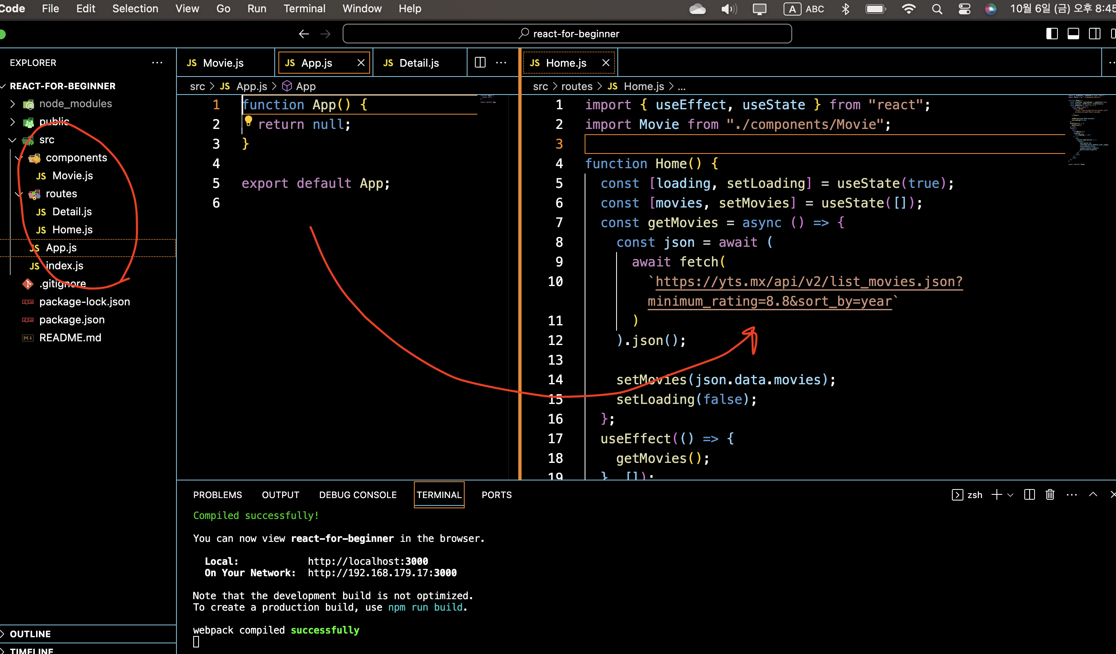Open the terminal launch profile dropdown
Viewport: 1116px width, 654px height.
(x=1011, y=495)
